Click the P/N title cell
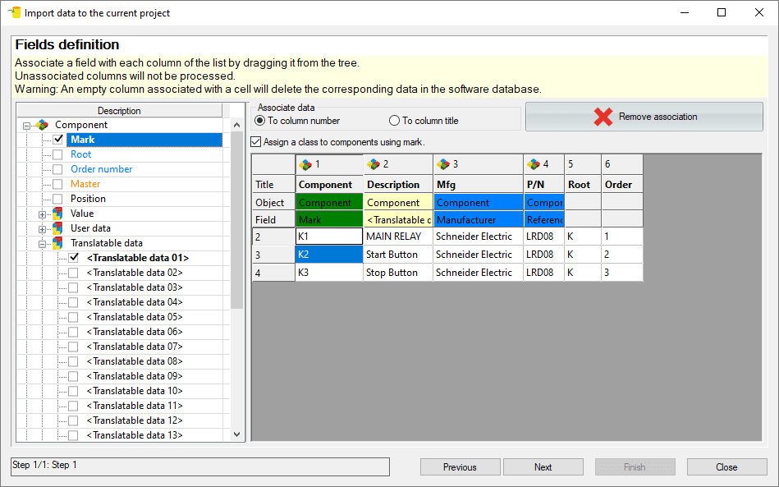The image size is (779, 487). click(x=544, y=184)
